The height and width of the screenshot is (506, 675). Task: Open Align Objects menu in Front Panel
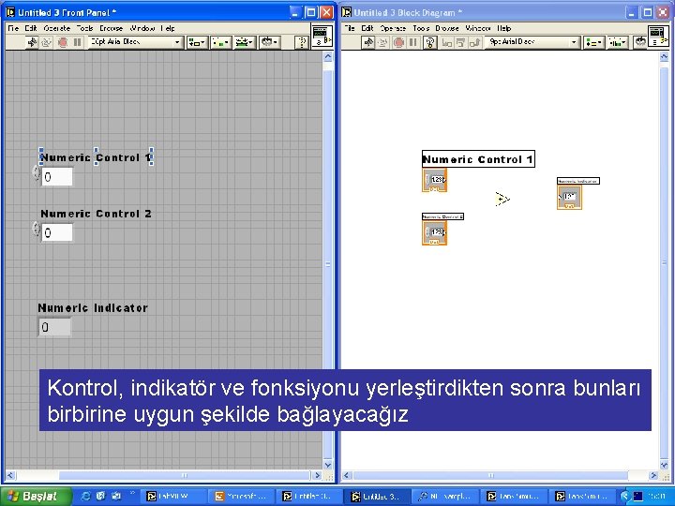point(197,42)
